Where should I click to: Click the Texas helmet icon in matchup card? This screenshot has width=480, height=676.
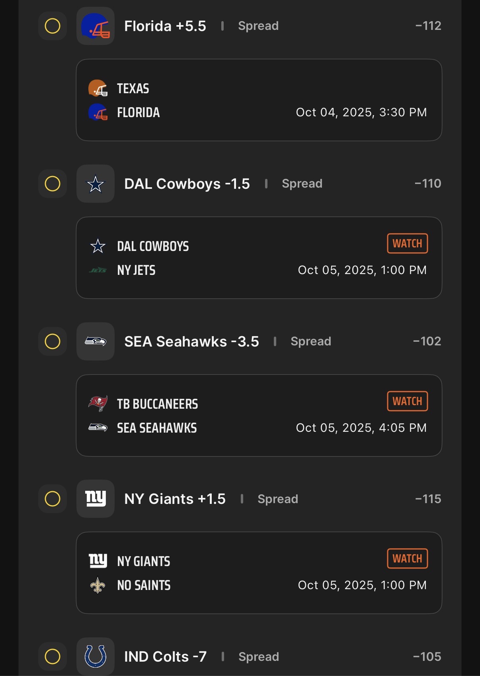[x=98, y=88]
